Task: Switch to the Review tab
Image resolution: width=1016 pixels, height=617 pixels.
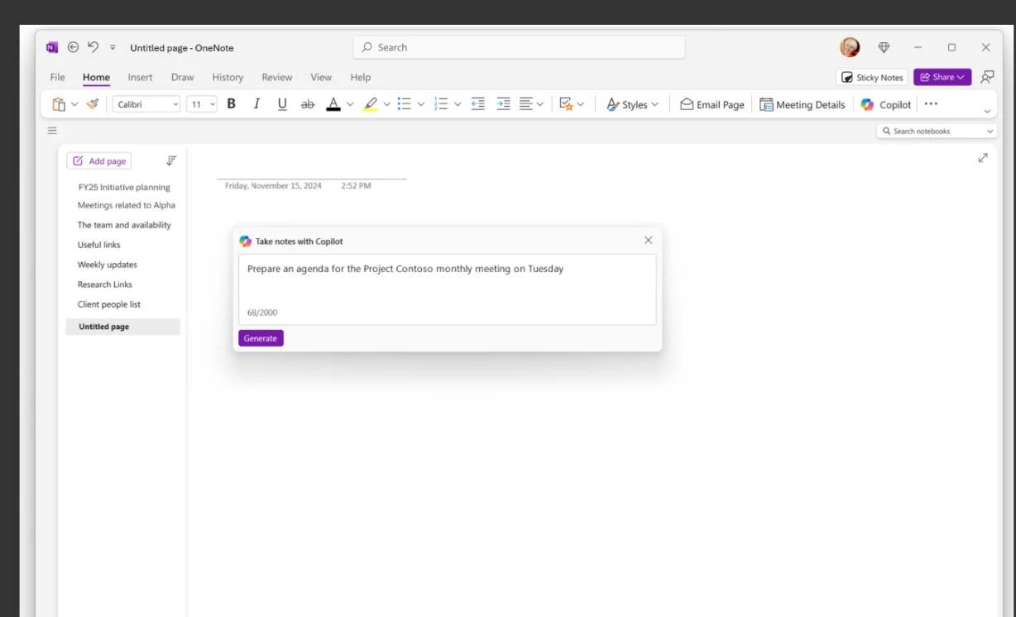Action: pos(277,77)
